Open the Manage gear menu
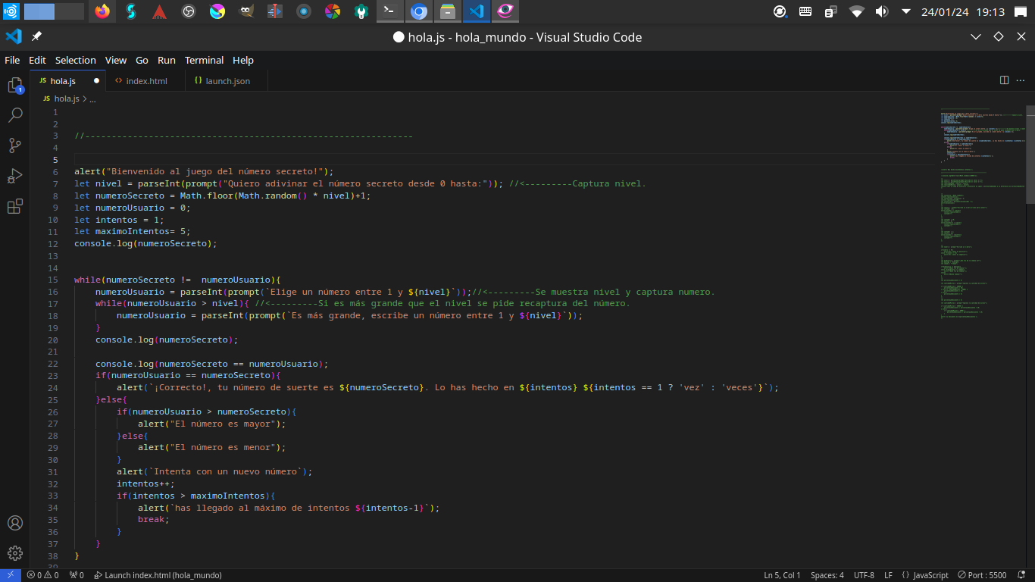The width and height of the screenshot is (1035, 582). pyautogui.click(x=15, y=553)
